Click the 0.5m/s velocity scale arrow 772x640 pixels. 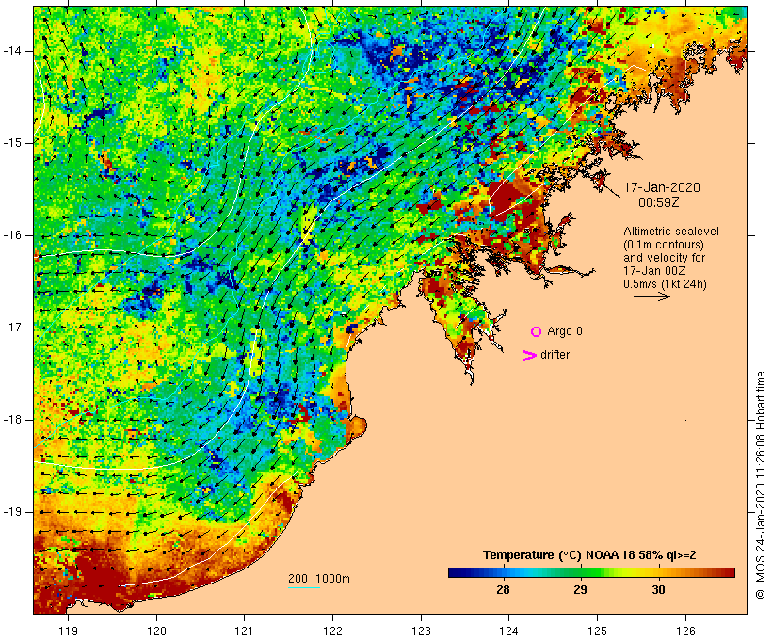click(651, 296)
